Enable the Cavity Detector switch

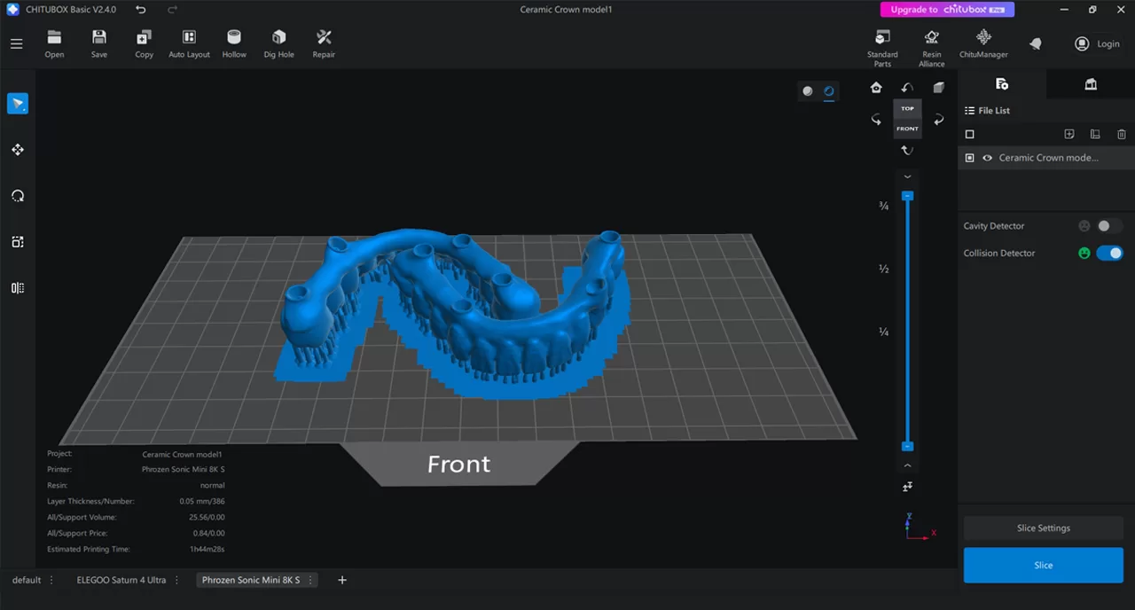click(x=1108, y=226)
